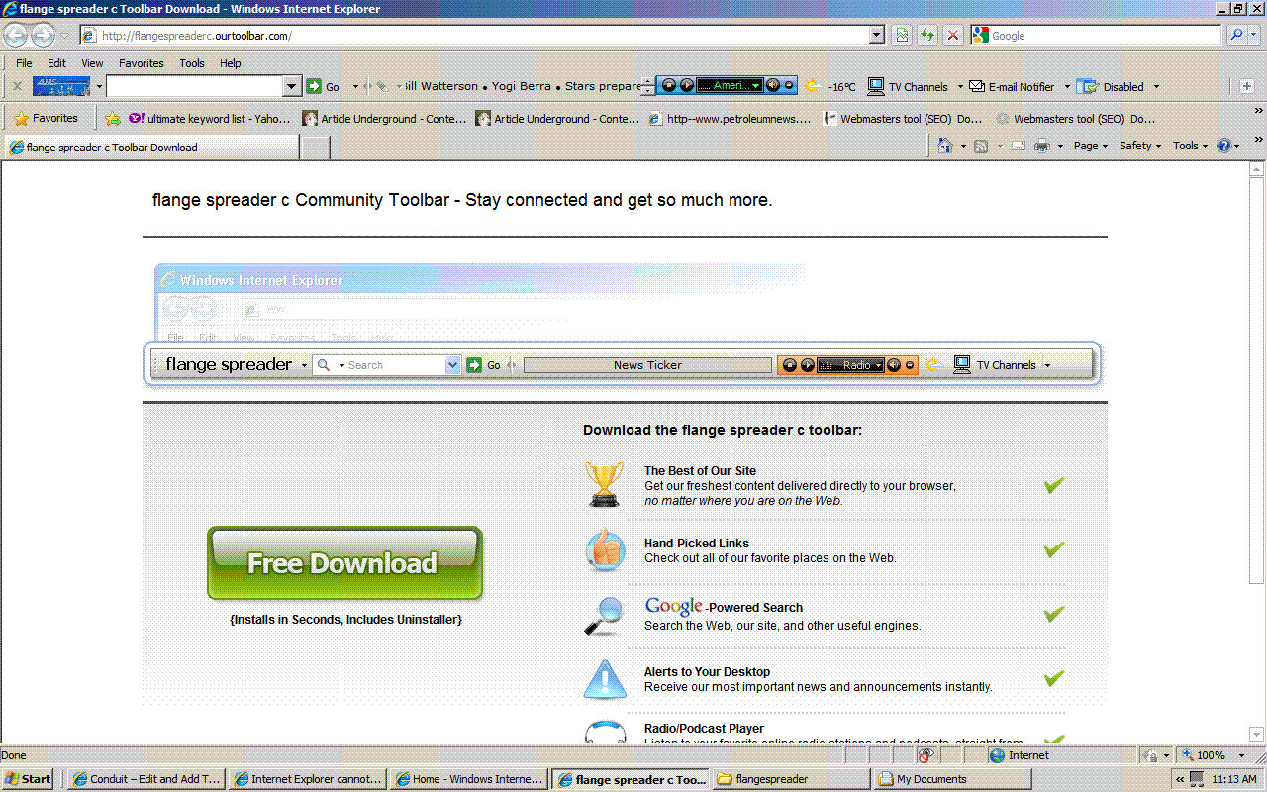Expand the toolbar search box dropdown
Viewport: 1267px width, 792px height.
click(x=292, y=86)
